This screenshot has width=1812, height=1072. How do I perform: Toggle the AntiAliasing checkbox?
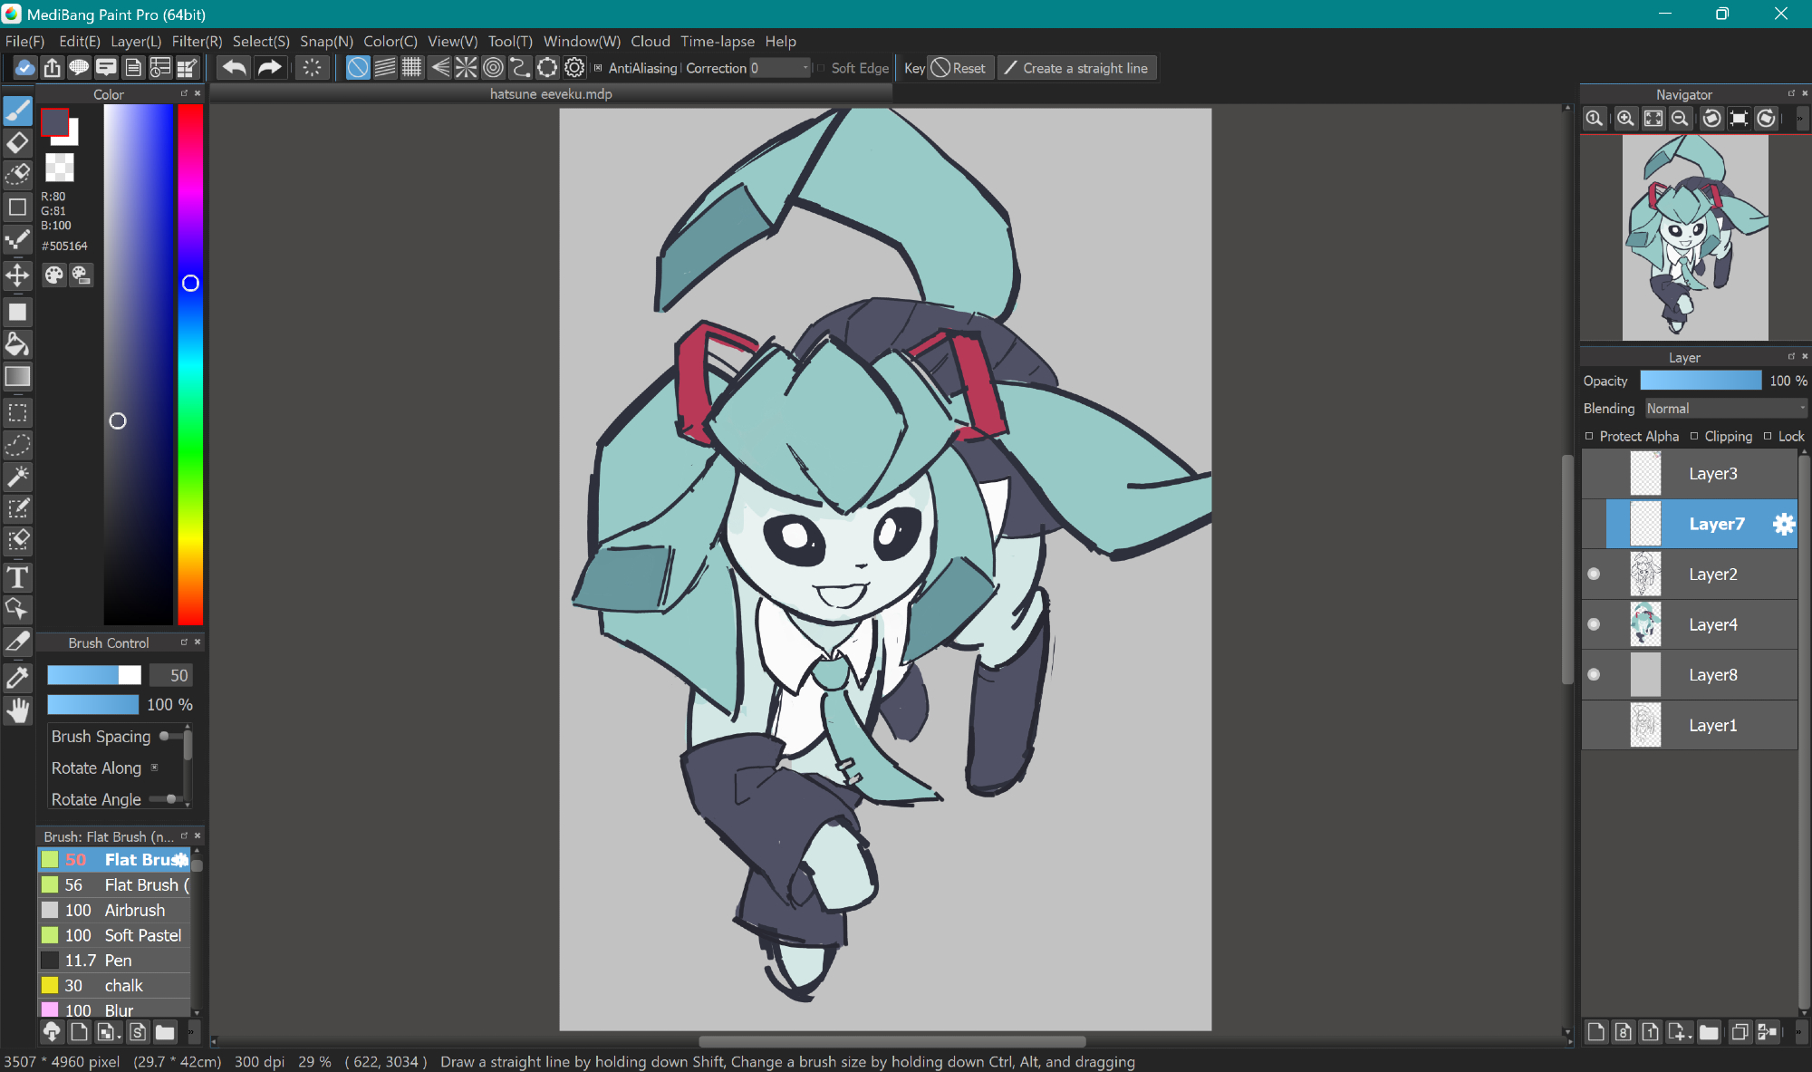pyautogui.click(x=598, y=68)
